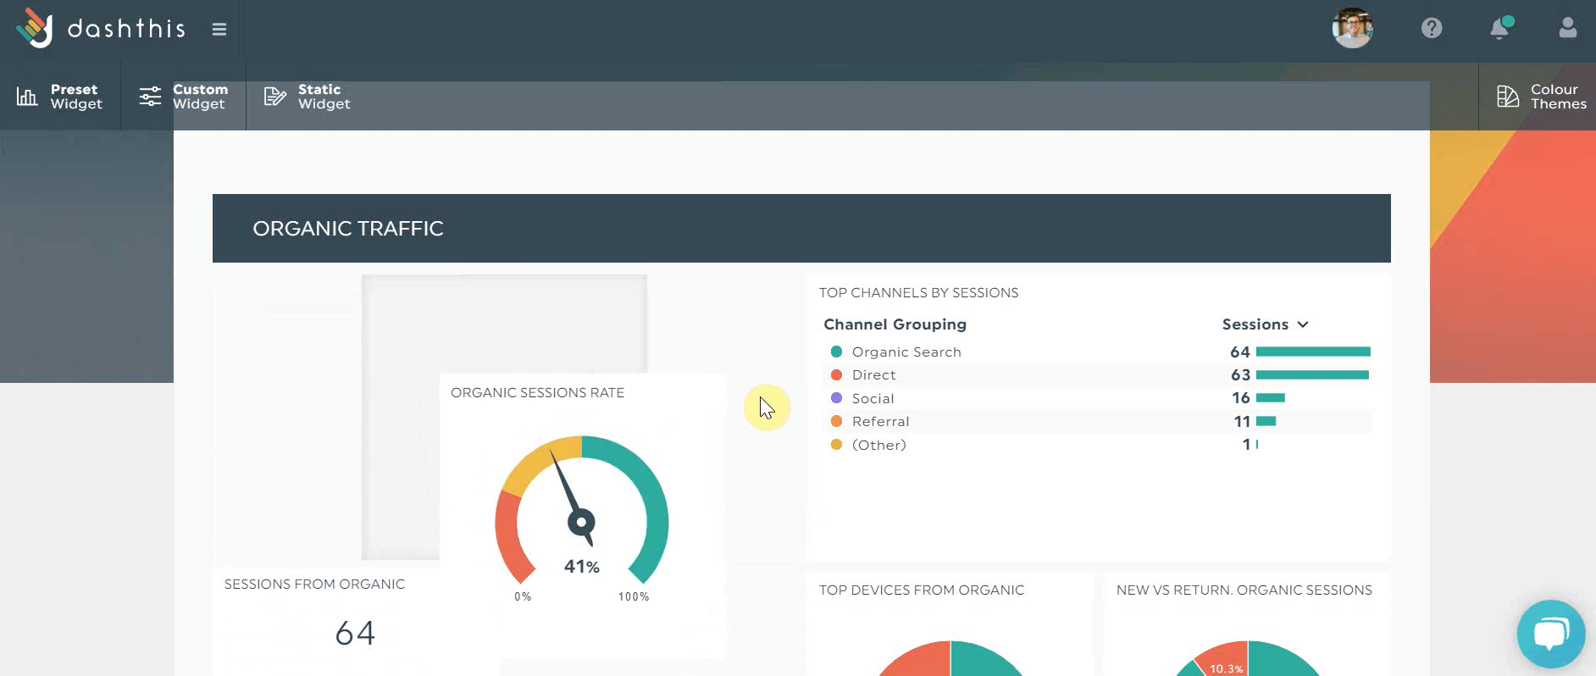Click the red Direct legend dot
This screenshot has height=676, width=1596.
pos(836,374)
